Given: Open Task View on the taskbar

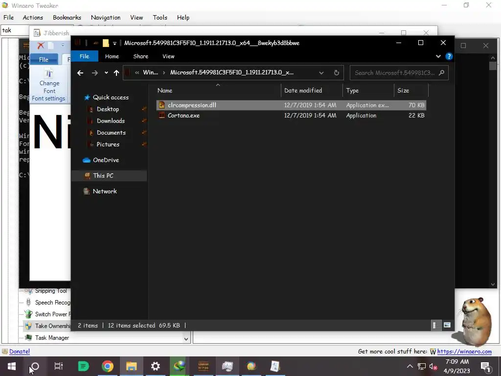Looking at the screenshot, I should [x=59, y=366].
